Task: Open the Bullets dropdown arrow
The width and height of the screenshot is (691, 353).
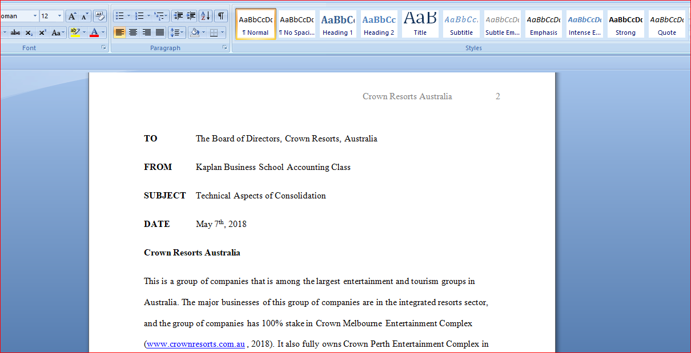Action: tap(128, 16)
